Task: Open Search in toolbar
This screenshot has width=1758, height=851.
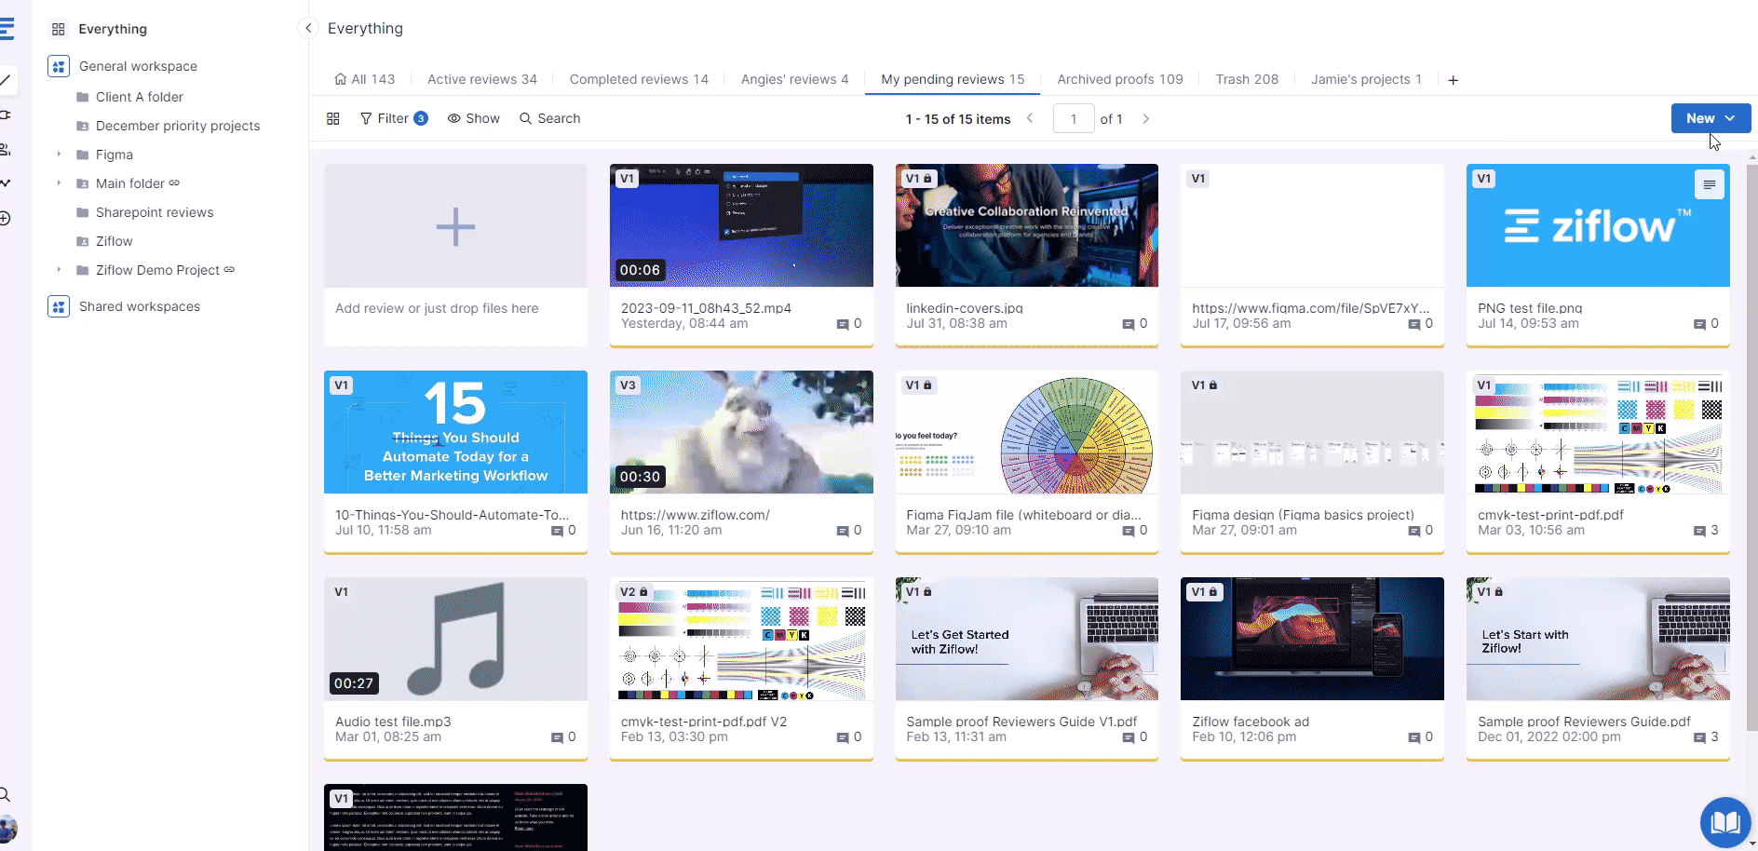Action: (550, 118)
